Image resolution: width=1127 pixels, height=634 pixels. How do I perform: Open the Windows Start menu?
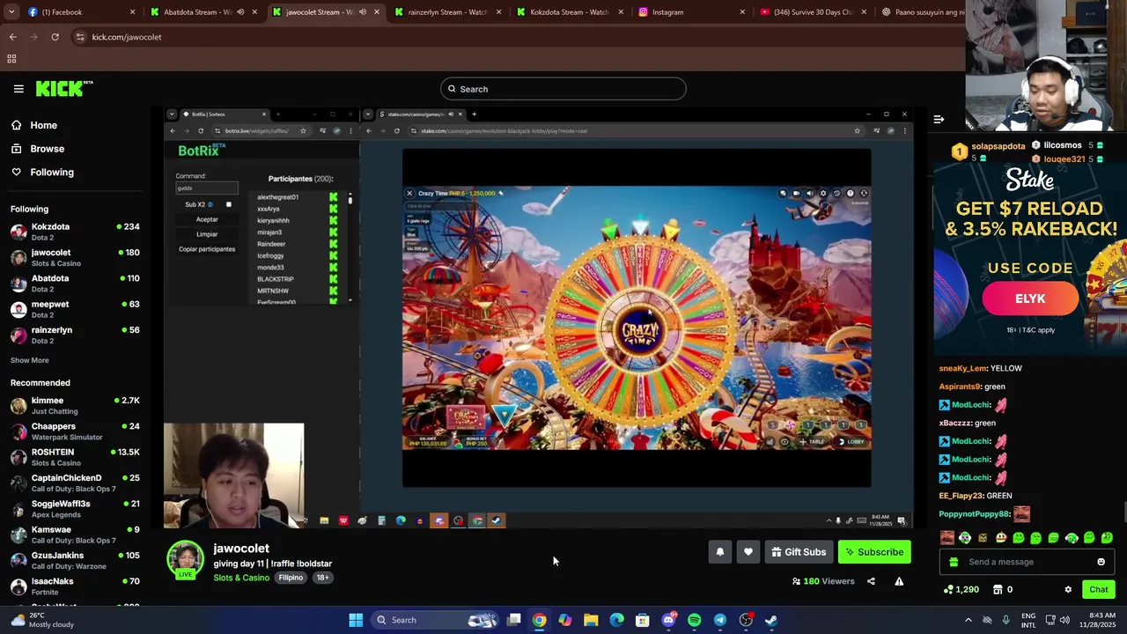(356, 620)
